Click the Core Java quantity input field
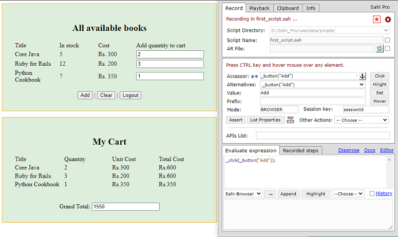This screenshot has width=398, height=237. 170,54
